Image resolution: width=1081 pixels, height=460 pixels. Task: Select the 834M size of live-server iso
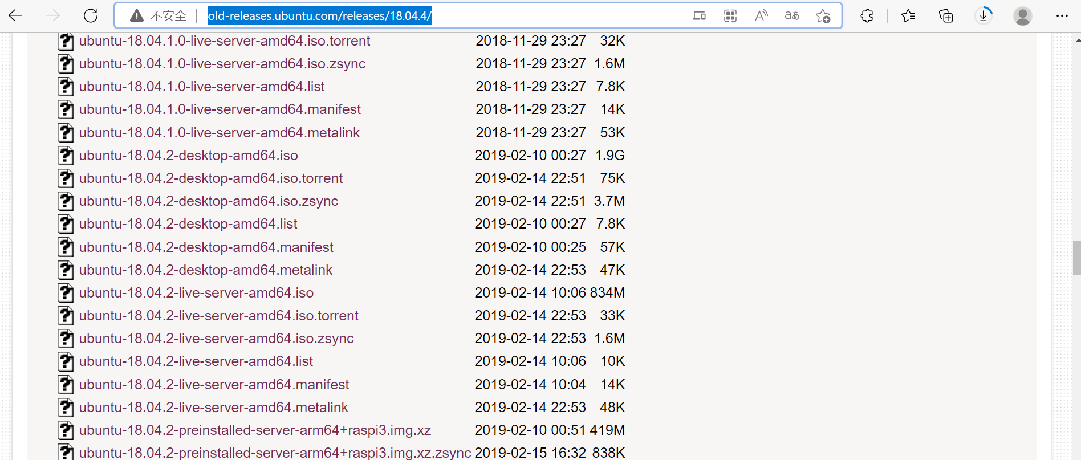coord(608,293)
